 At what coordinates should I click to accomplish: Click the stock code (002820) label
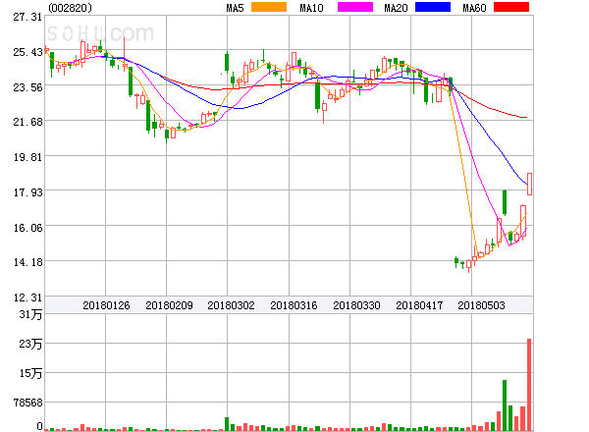point(70,8)
